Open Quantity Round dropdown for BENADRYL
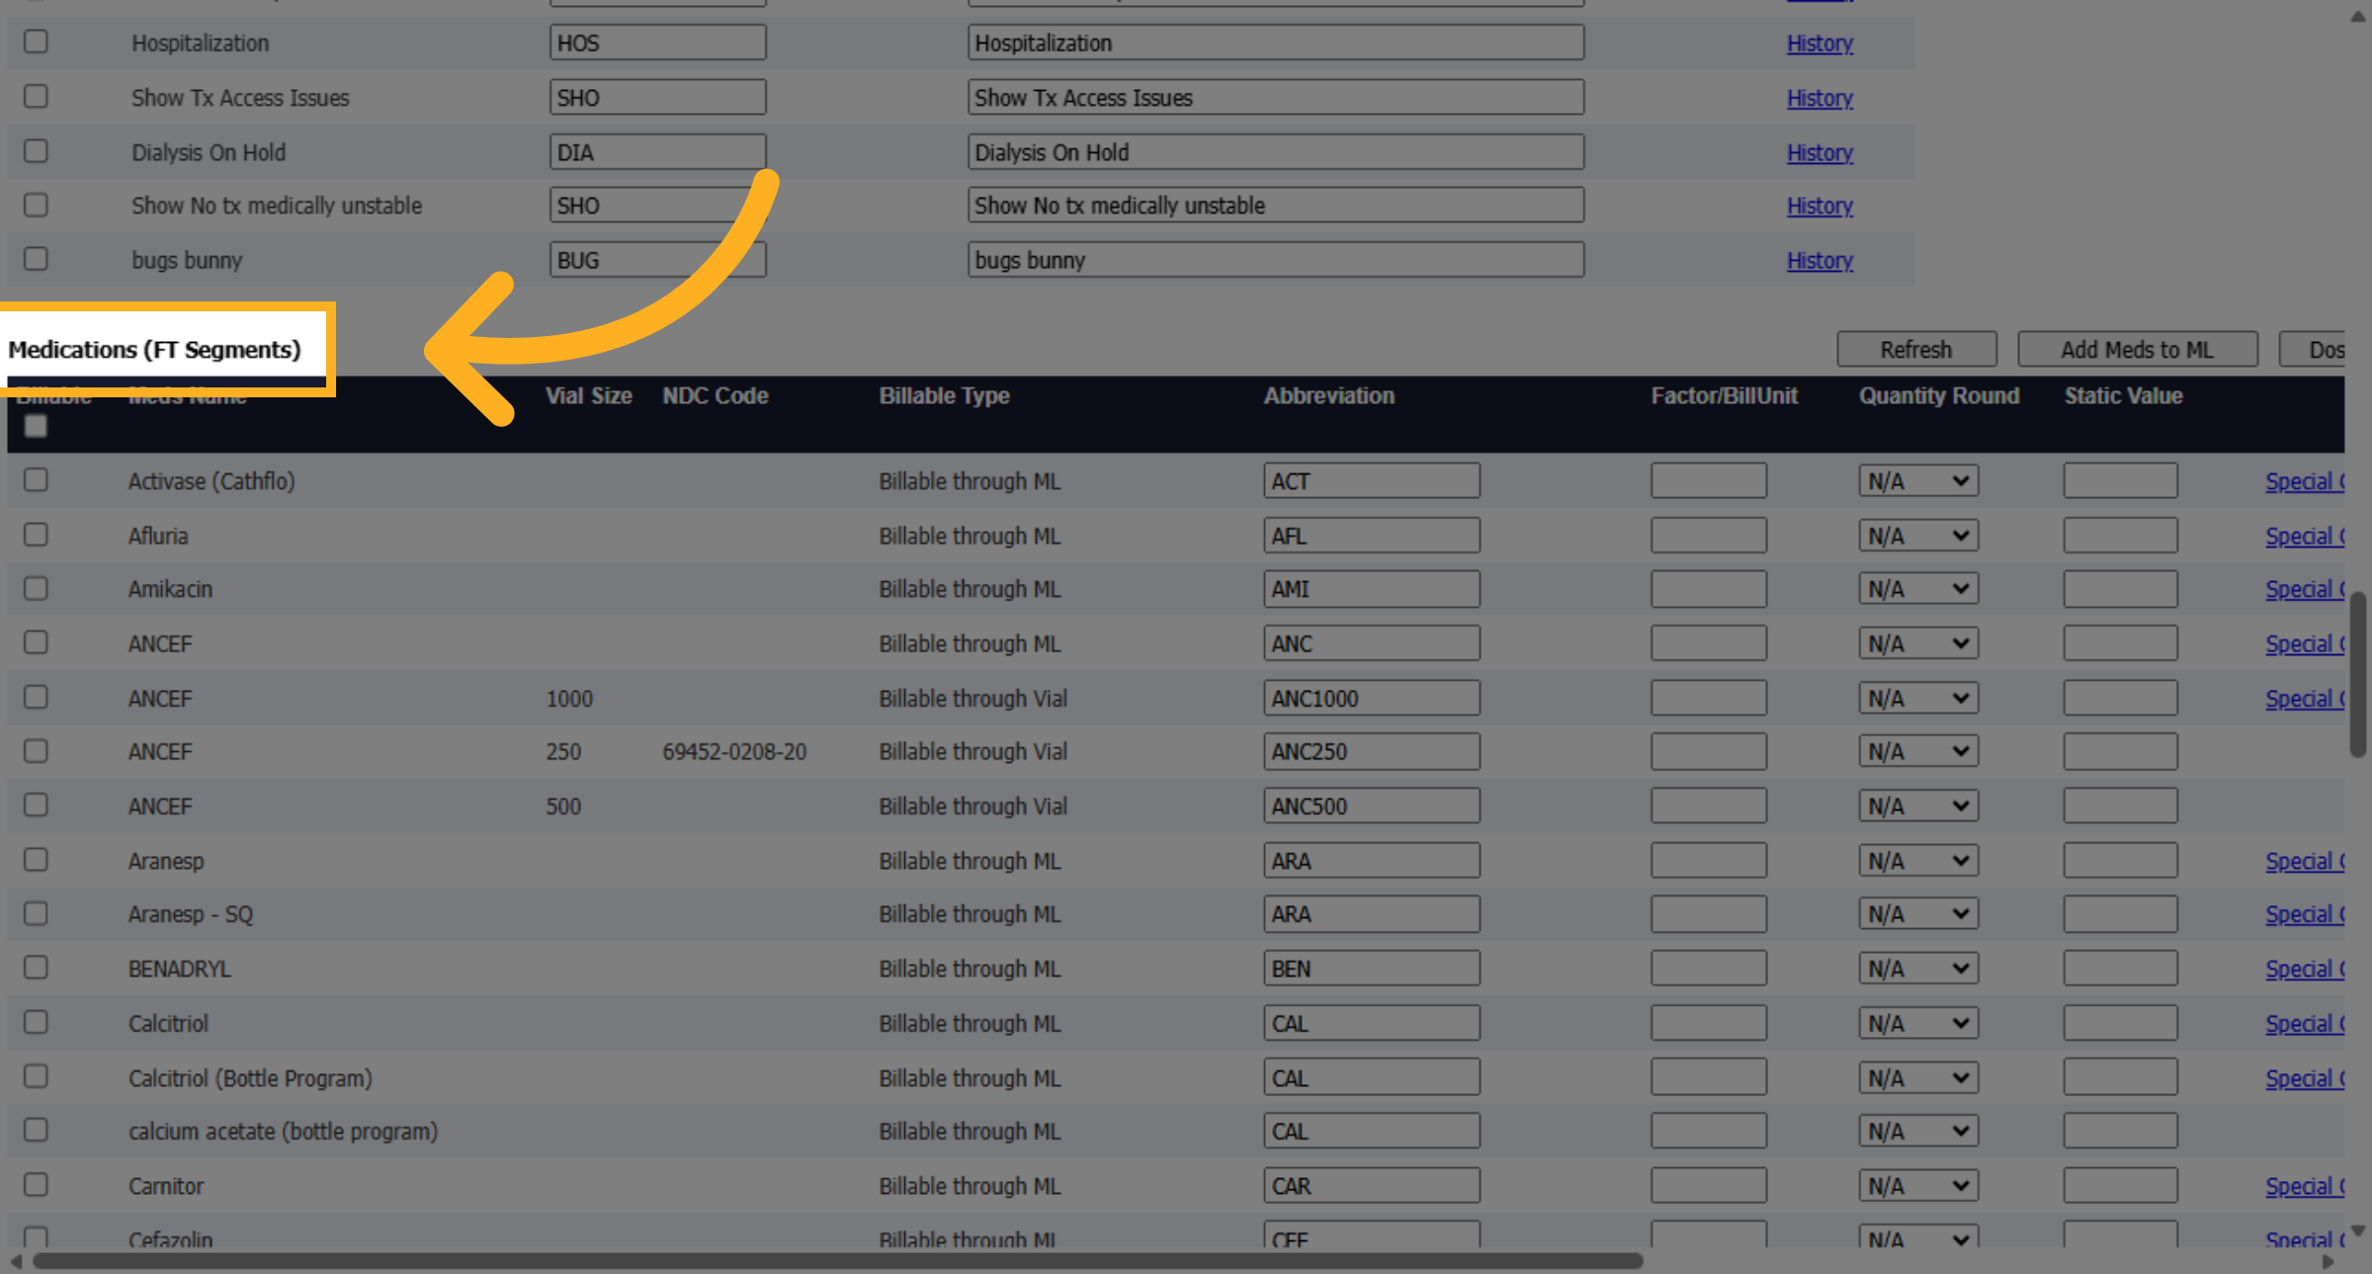This screenshot has width=2372, height=1274. 1918,969
